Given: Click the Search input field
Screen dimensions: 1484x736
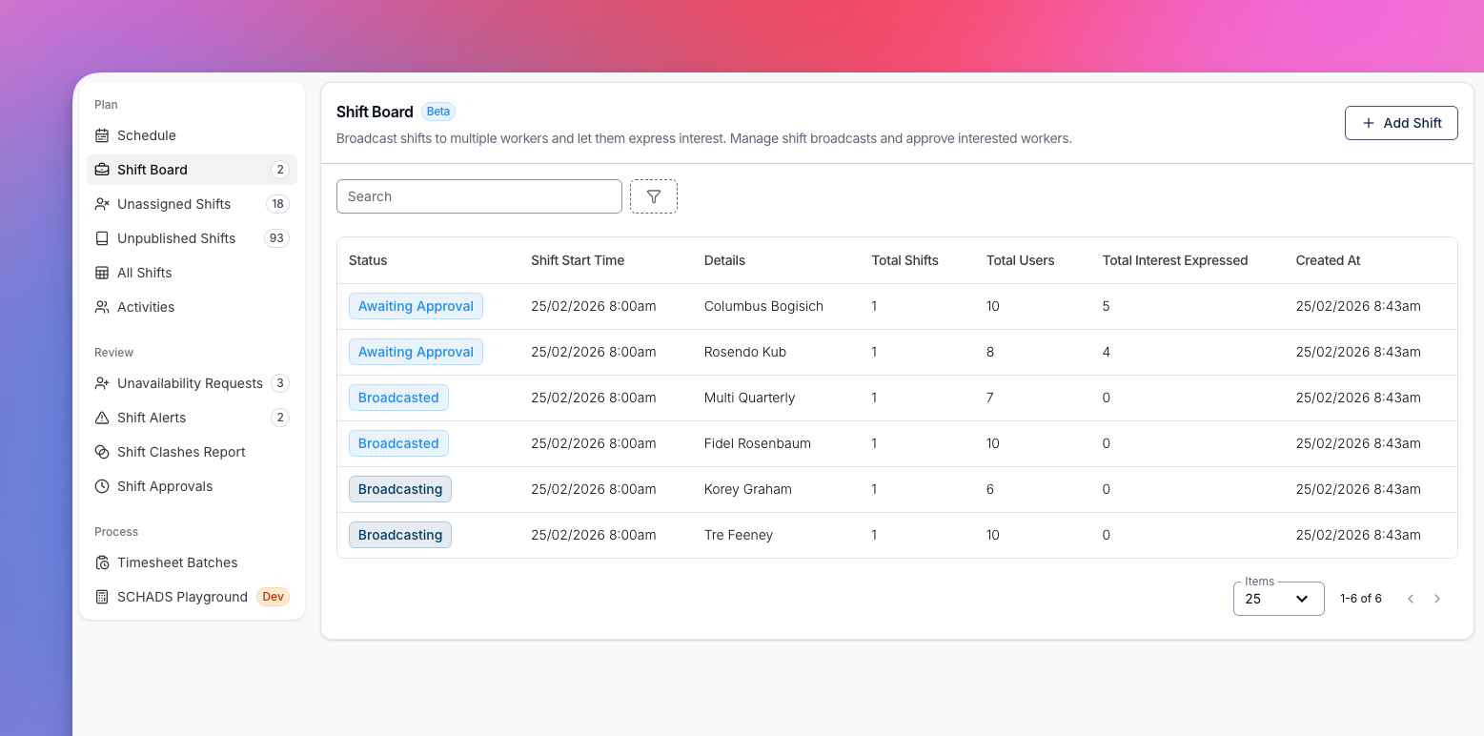Looking at the screenshot, I should tap(478, 196).
